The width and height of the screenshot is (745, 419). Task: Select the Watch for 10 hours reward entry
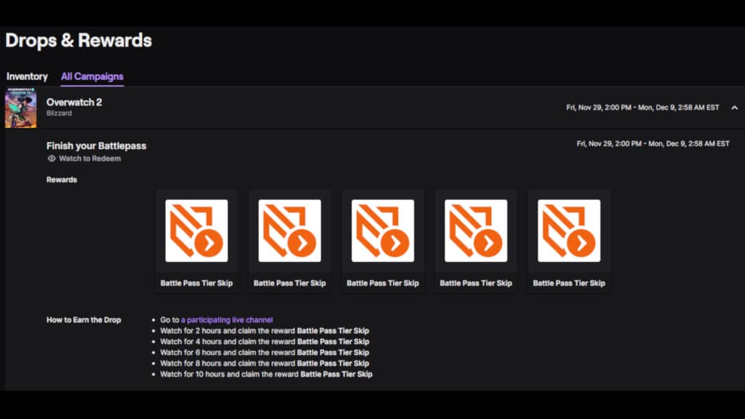(266, 374)
